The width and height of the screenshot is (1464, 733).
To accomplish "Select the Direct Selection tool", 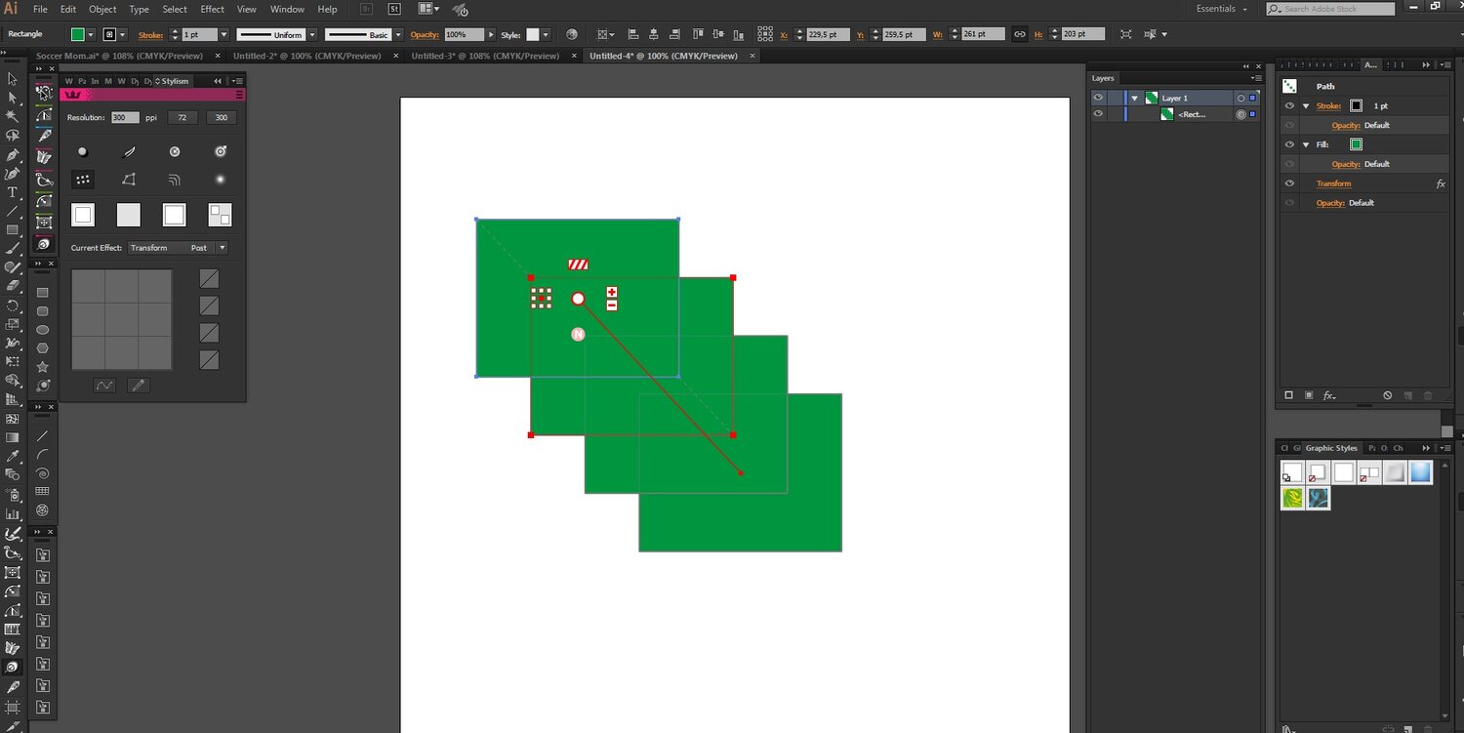I will click(13, 98).
